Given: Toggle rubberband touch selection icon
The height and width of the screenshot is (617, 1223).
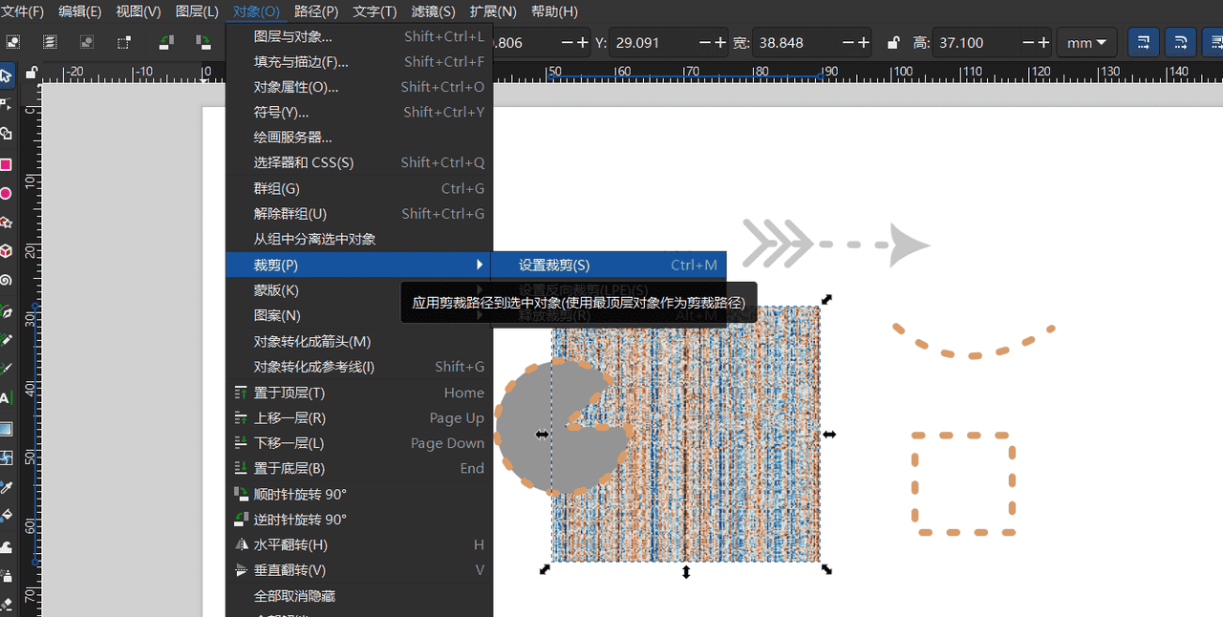Looking at the screenshot, I should click(x=124, y=42).
